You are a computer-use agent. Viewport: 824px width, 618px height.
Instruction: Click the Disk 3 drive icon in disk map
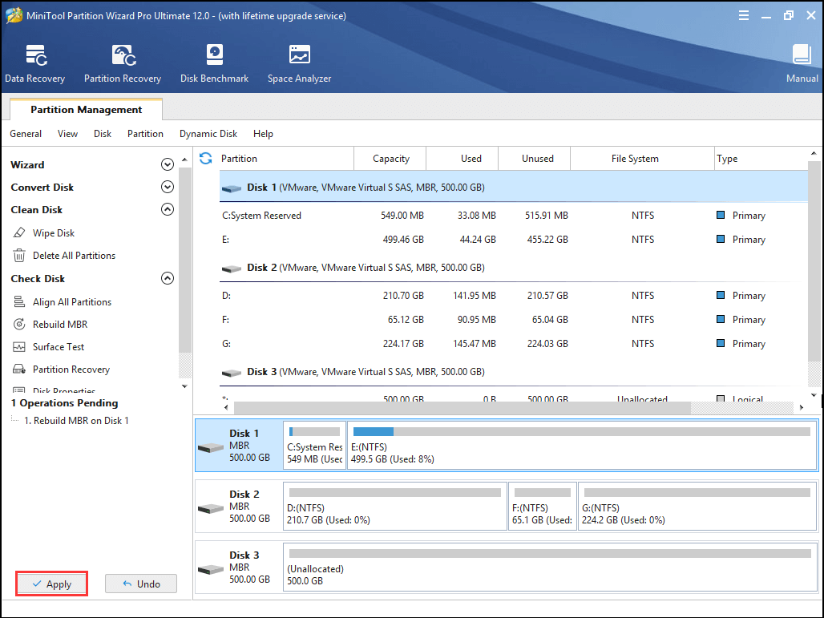[x=211, y=570]
